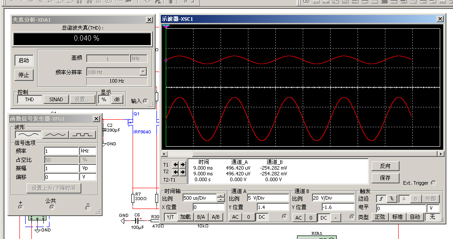Click the timebase 500 us/Div field
This screenshot has width=453, height=239.
point(200,198)
